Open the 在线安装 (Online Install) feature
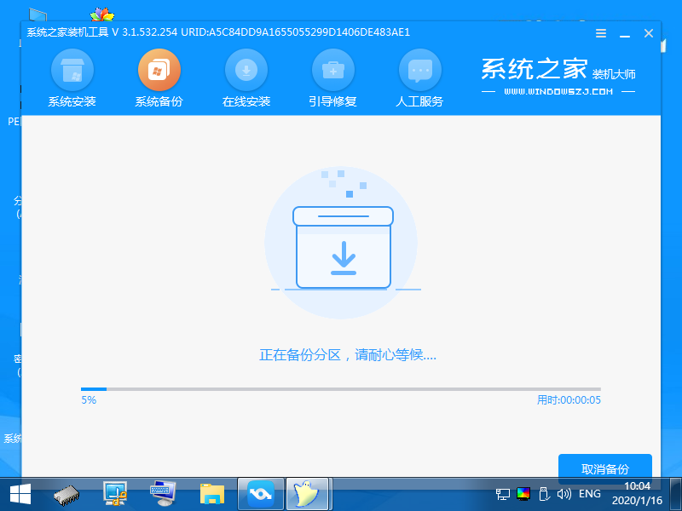The height and width of the screenshot is (511, 682). pos(246,78)
